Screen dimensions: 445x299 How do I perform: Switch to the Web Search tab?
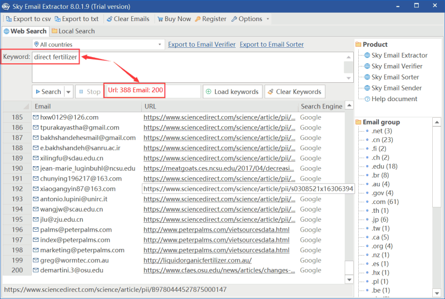25,31
